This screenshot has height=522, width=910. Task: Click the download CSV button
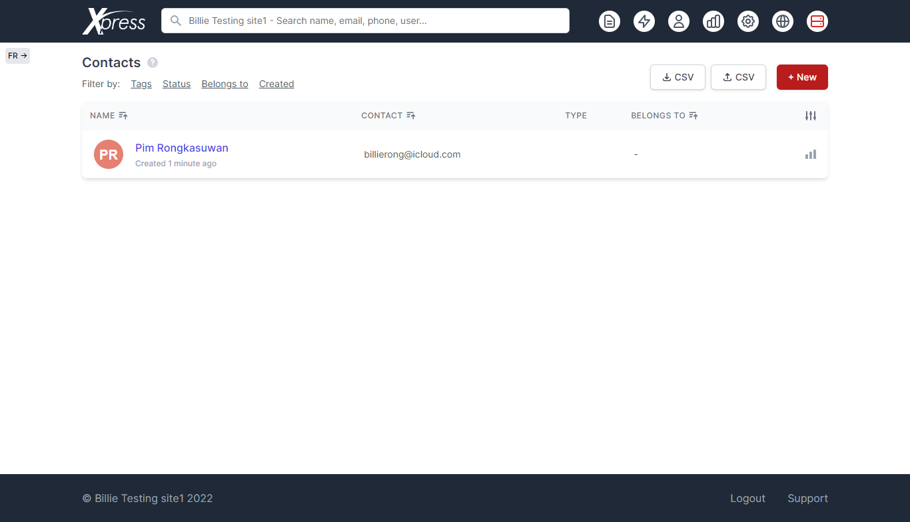[x=677, y=77]
